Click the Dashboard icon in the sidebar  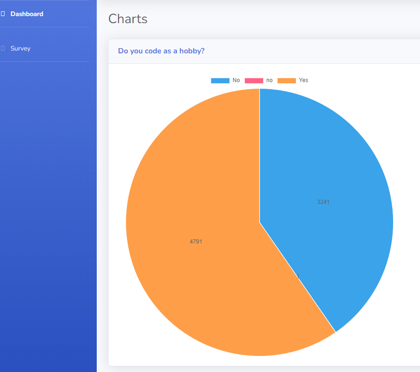click(x=3, y=14)
